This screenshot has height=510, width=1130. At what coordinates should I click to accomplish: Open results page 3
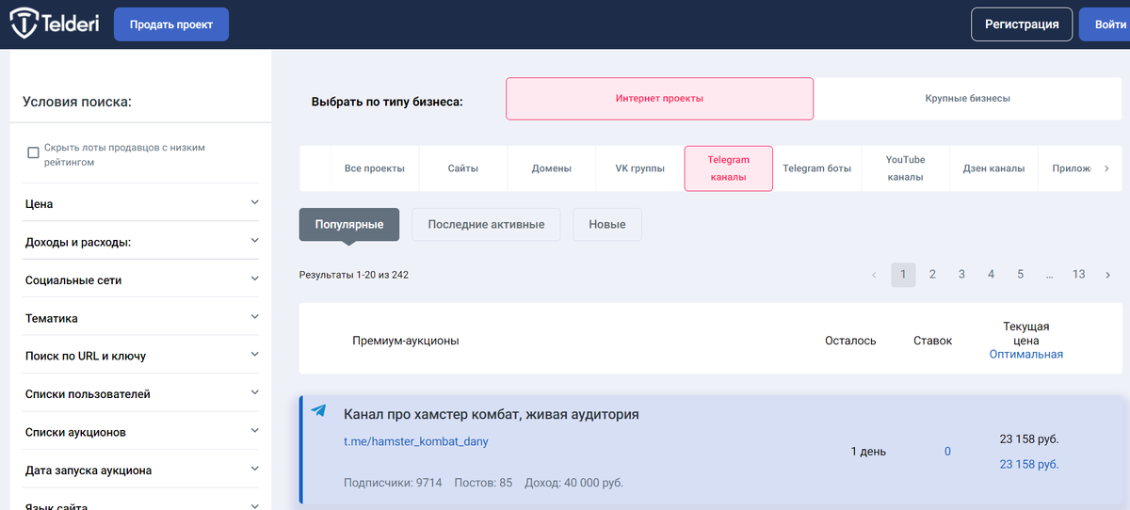click(x=961, y=275)
